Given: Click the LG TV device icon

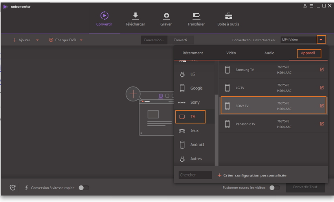Looking at the screenshot, I should (x=227, y=88).
